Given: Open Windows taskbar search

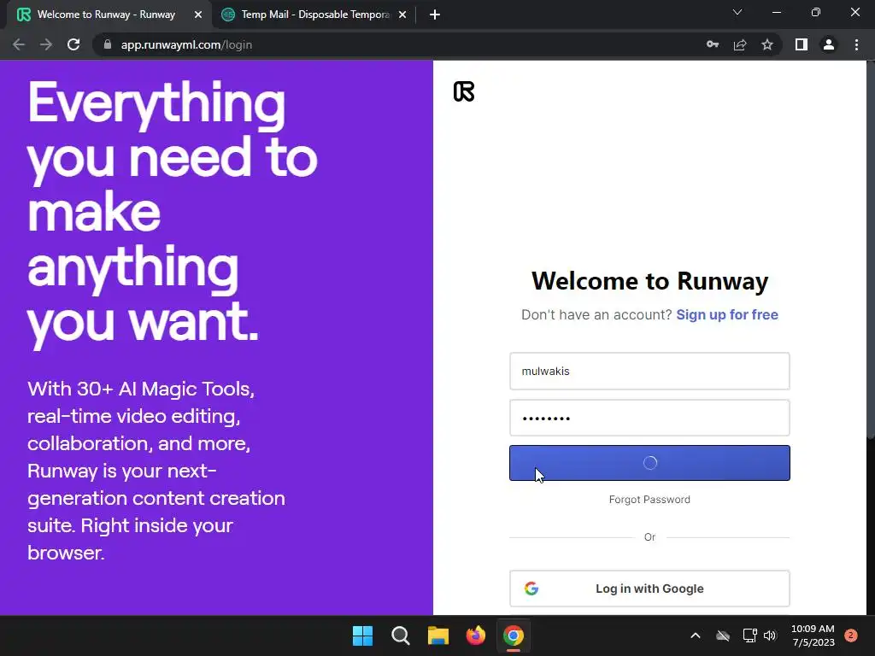Looking at the screenshot, I should point(401,635).
